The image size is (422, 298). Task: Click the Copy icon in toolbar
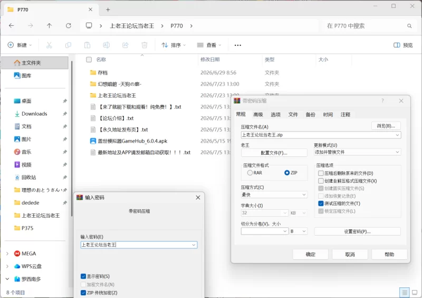click(x=68, y=45)
